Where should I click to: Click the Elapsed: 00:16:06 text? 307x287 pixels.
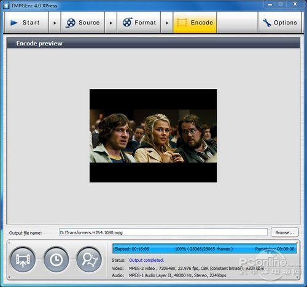tap(131, 249)
